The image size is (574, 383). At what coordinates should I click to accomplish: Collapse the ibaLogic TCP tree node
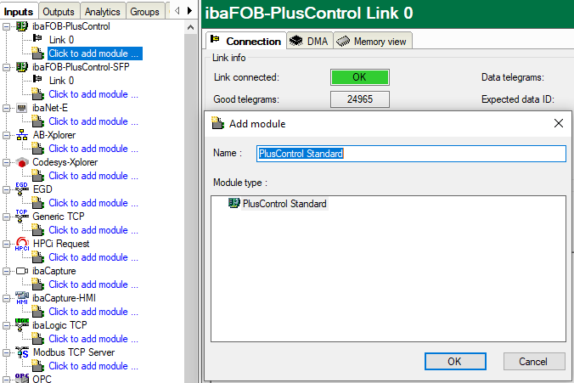point(6,325)
